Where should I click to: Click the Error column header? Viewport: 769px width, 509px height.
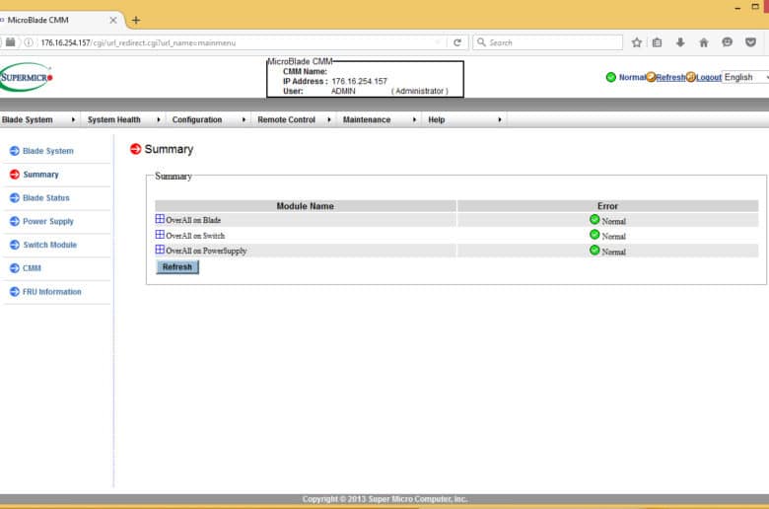click(607, 206)
